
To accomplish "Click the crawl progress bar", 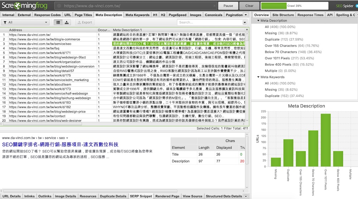I will [295, 6].
